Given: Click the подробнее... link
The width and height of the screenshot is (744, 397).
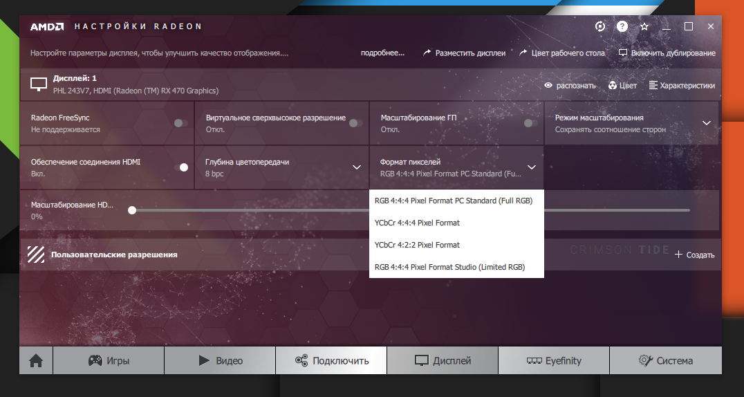Looking at the screenshot, I should 382,53.
